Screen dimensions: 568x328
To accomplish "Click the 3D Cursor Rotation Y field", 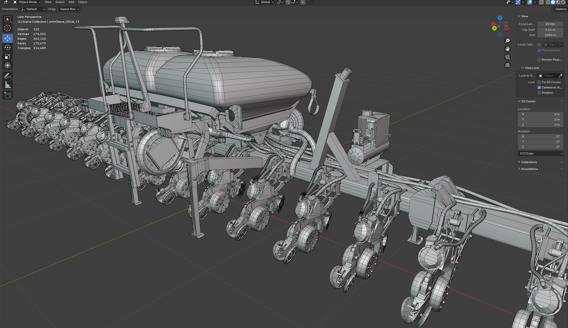I will (540, 142).
